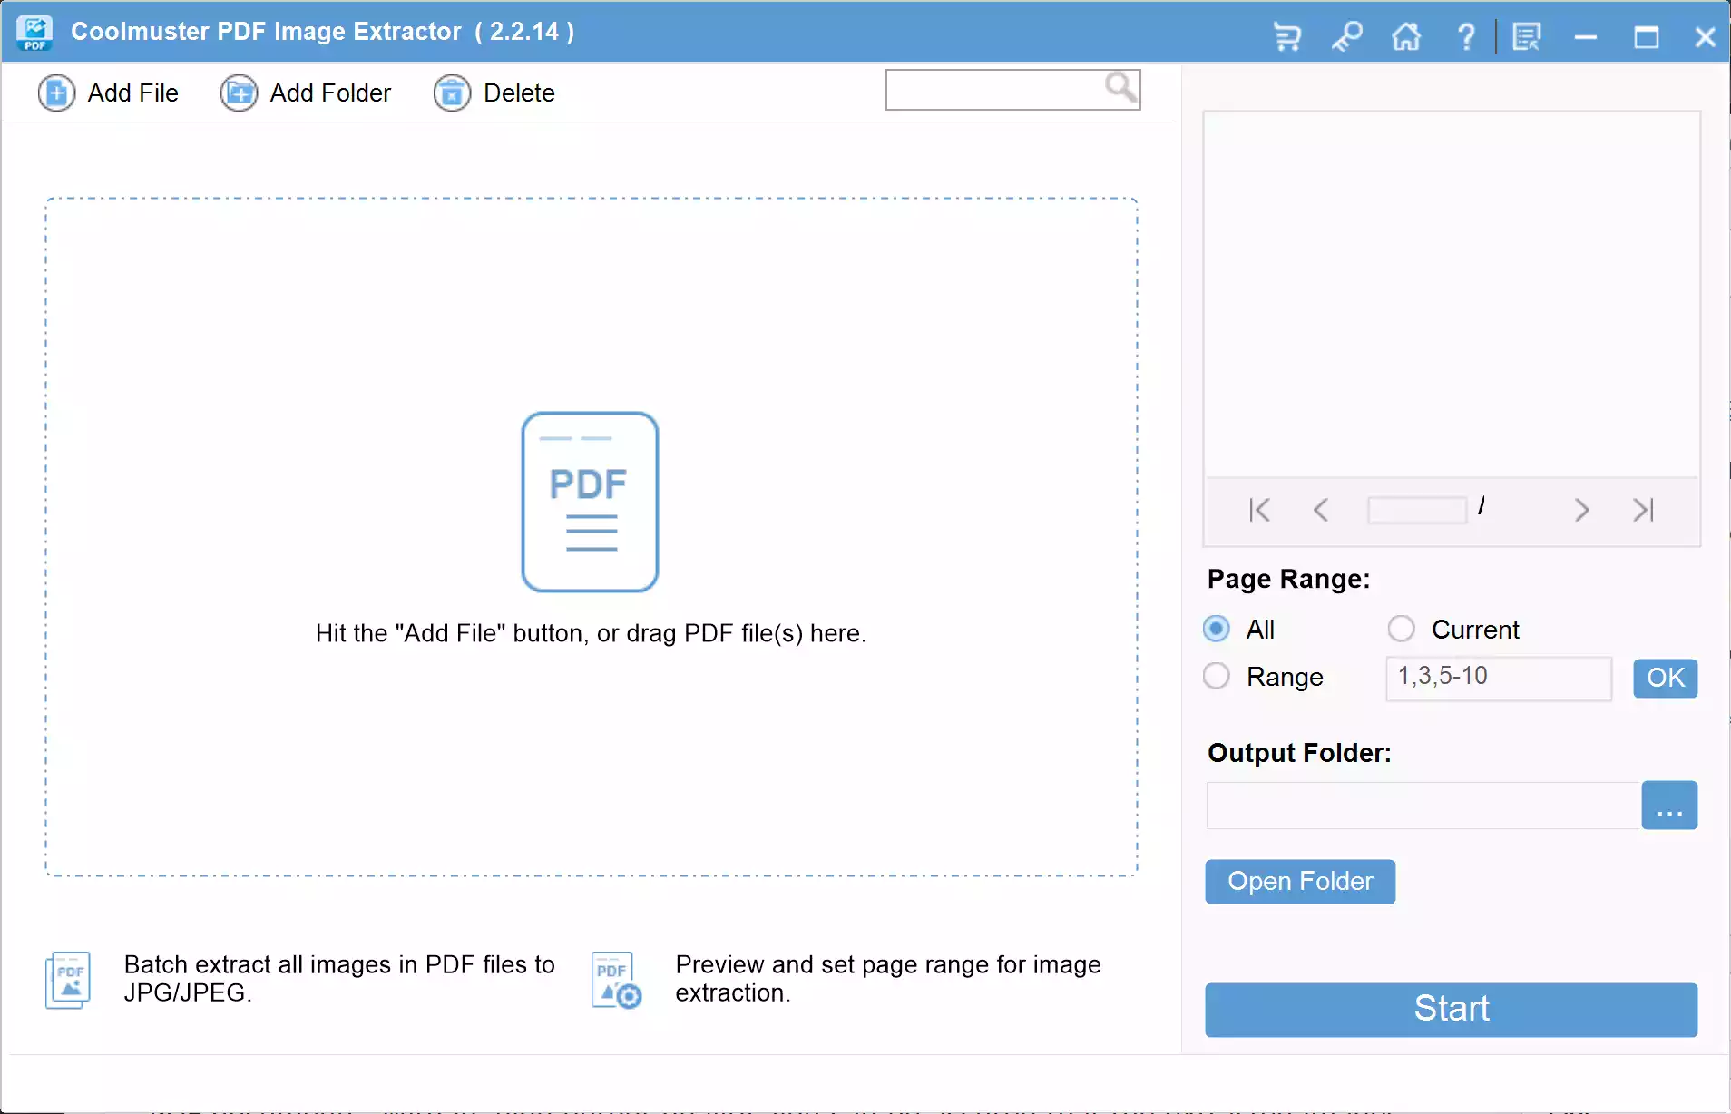The width and height of the screenshot is (1731, 1114).
Task: Click the Delete icon
Action: click(454, 93)
